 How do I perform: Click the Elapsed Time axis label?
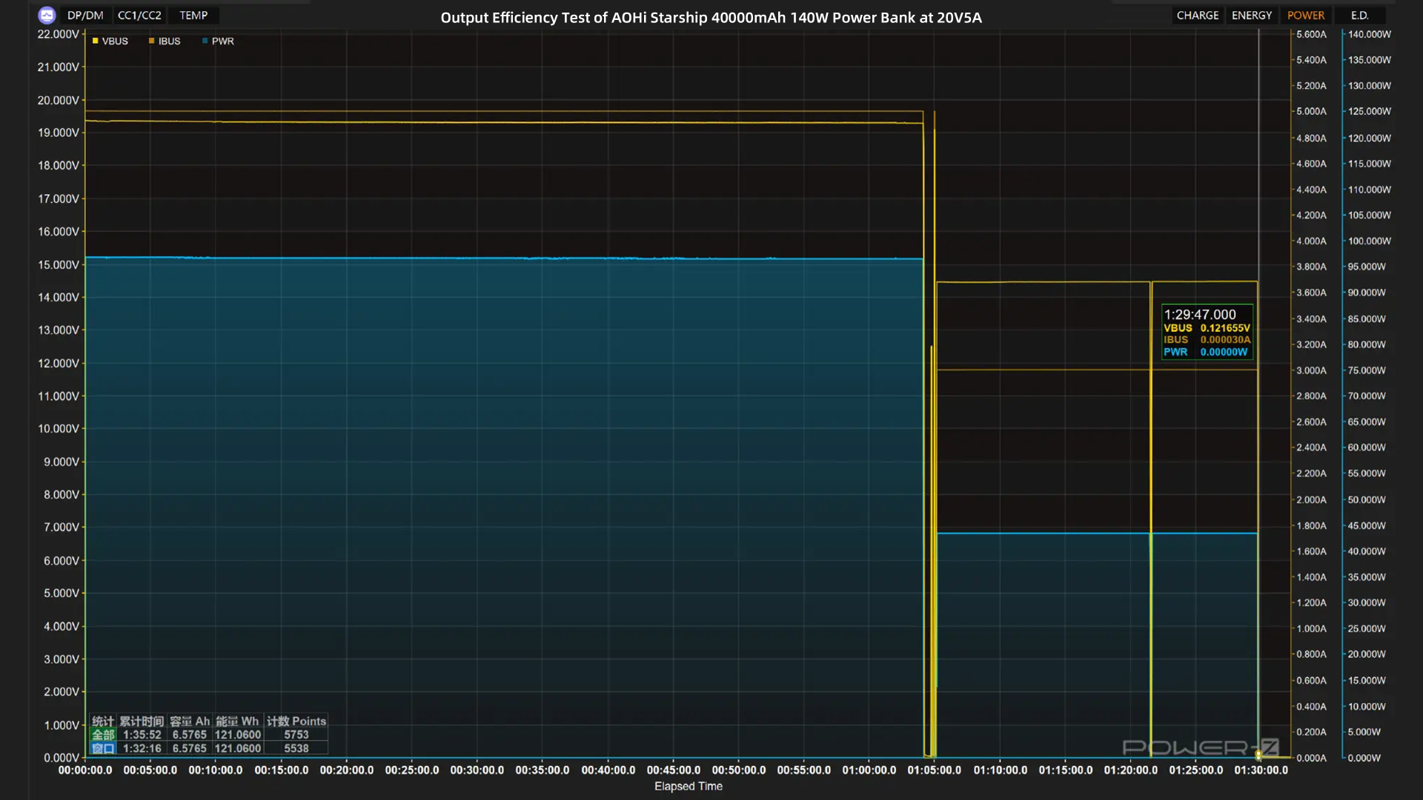[x=689, y=786]
